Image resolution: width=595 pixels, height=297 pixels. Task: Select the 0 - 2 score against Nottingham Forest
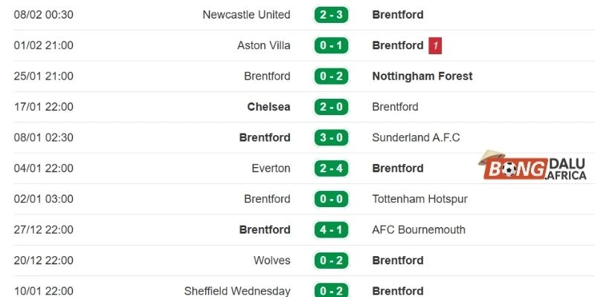[332, 76]
